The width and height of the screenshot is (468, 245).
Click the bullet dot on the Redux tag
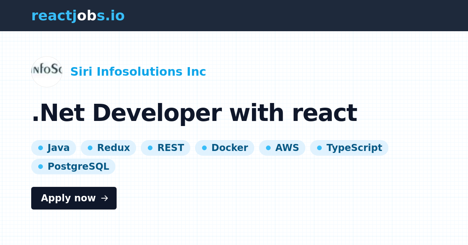pos(90,148)
